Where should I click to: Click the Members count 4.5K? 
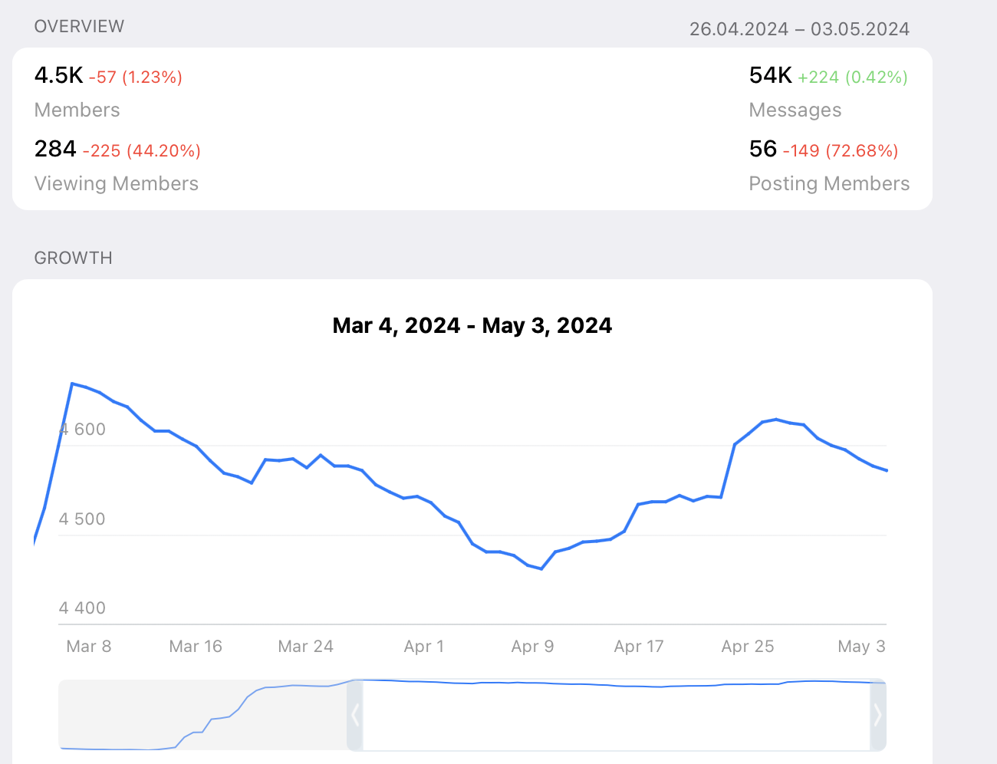58,75
